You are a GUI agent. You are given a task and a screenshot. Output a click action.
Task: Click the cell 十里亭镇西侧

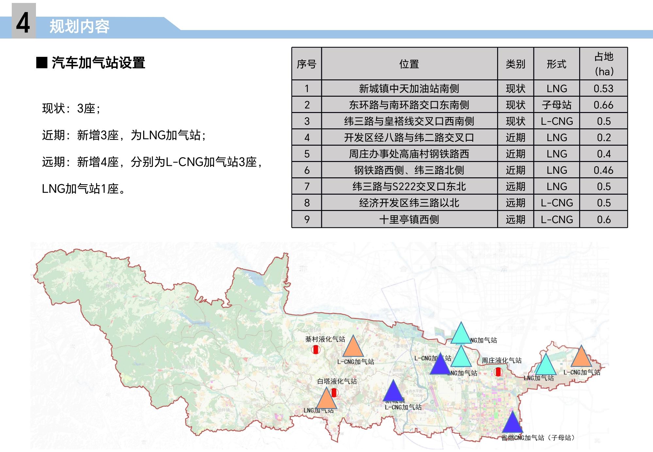click(409, 219)
